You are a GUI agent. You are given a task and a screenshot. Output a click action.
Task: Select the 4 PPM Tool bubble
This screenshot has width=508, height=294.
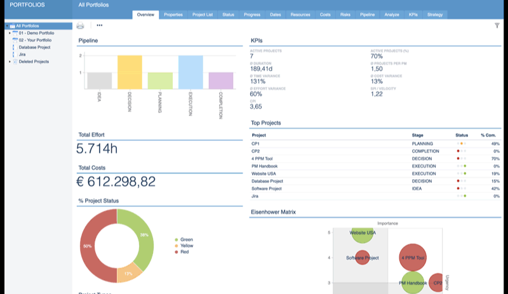[x=413, y=258]
